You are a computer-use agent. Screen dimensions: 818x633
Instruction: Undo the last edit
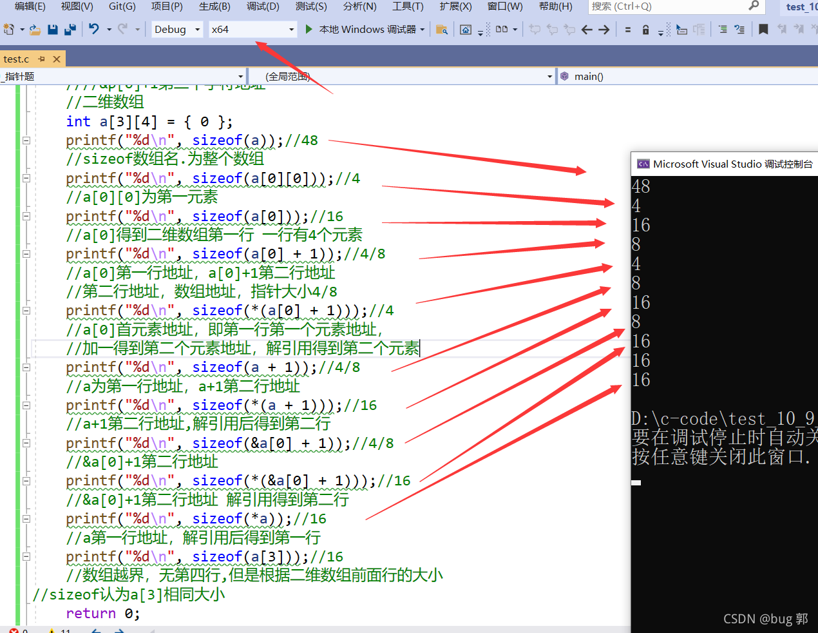pyautogui.click(x=94, y=29)
